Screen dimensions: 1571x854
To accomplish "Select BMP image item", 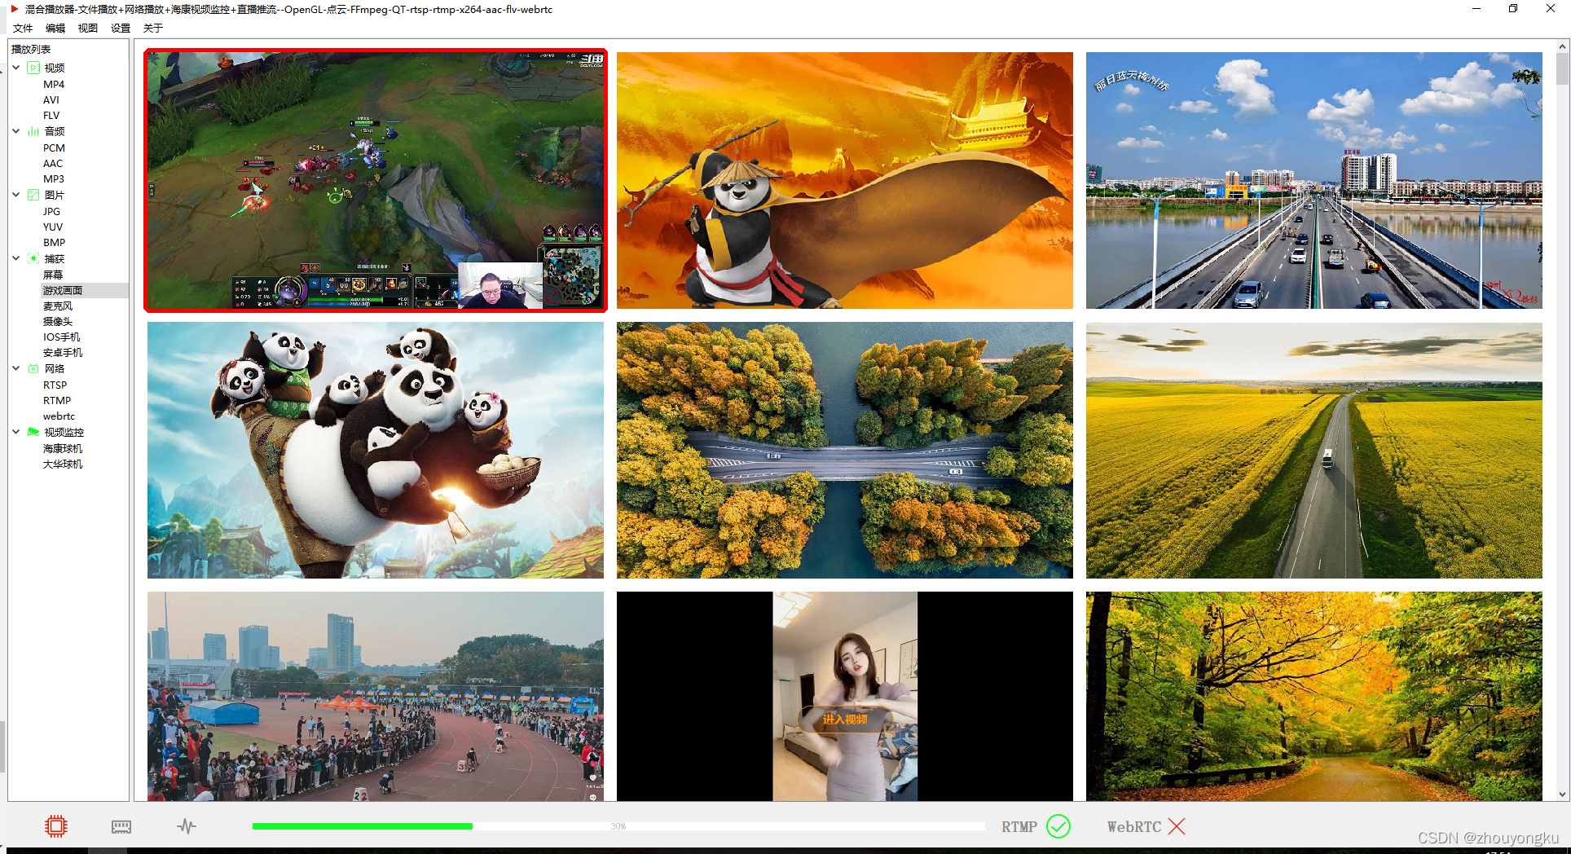I will click(54, 243).
